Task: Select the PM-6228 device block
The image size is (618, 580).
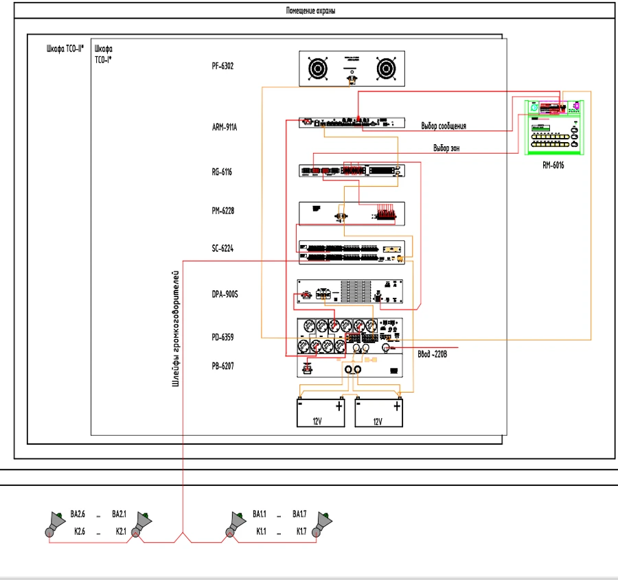Action: [x=352, y=213]
